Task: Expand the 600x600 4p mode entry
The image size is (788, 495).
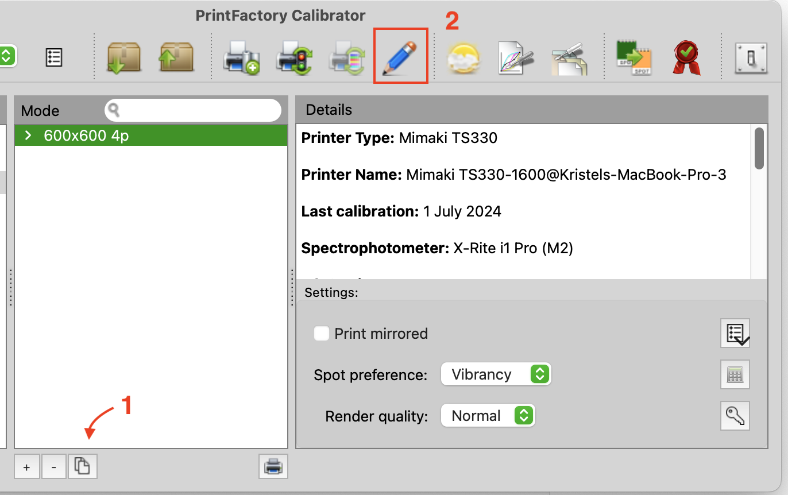Action: (28, 136)
